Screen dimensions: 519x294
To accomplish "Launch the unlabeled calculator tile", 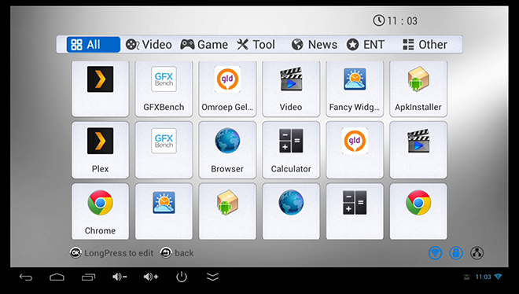I will point(355,211).
